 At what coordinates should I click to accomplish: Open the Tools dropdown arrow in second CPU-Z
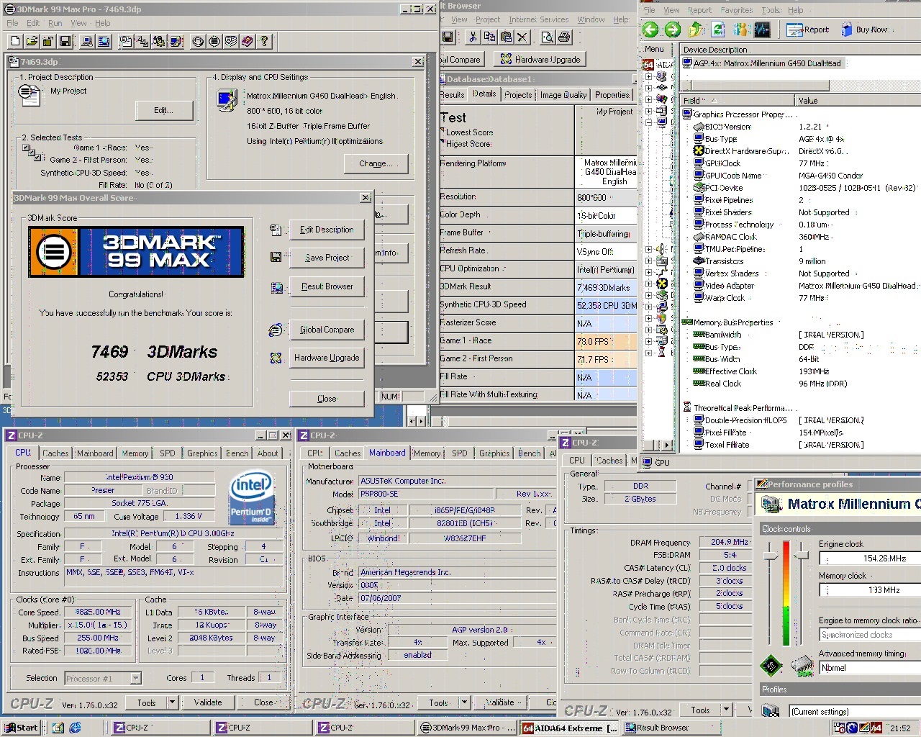click(464, 702)
